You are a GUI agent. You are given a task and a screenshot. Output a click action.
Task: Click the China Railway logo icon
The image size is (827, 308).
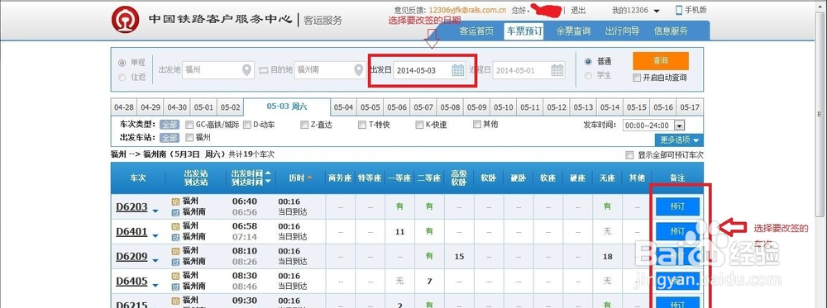pos(125,20)
